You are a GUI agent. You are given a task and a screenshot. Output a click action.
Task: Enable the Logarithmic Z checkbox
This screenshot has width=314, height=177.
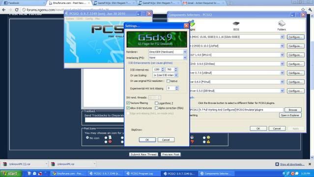[156, 103]
